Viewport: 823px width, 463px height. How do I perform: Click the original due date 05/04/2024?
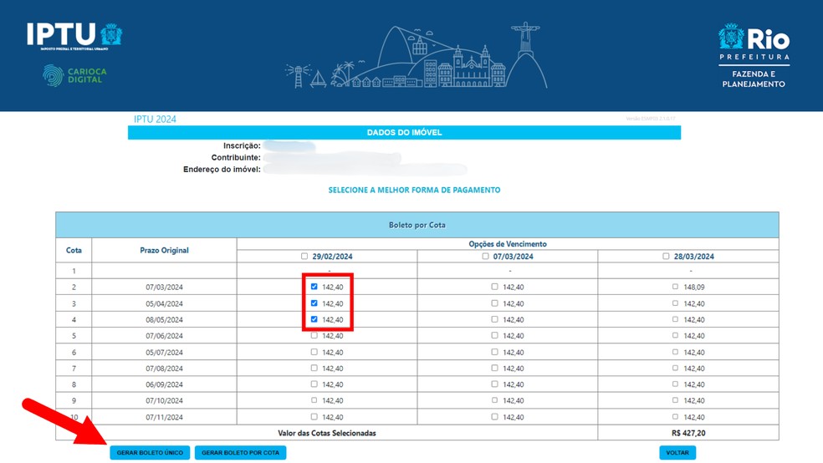tap(164, 303)
